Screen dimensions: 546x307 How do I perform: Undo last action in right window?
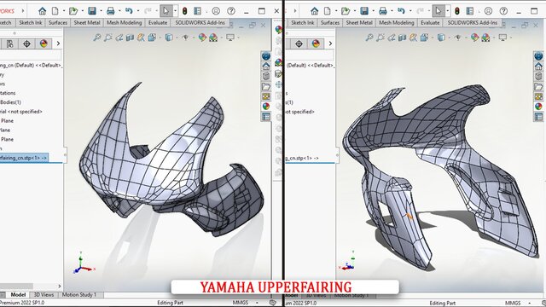401,11
